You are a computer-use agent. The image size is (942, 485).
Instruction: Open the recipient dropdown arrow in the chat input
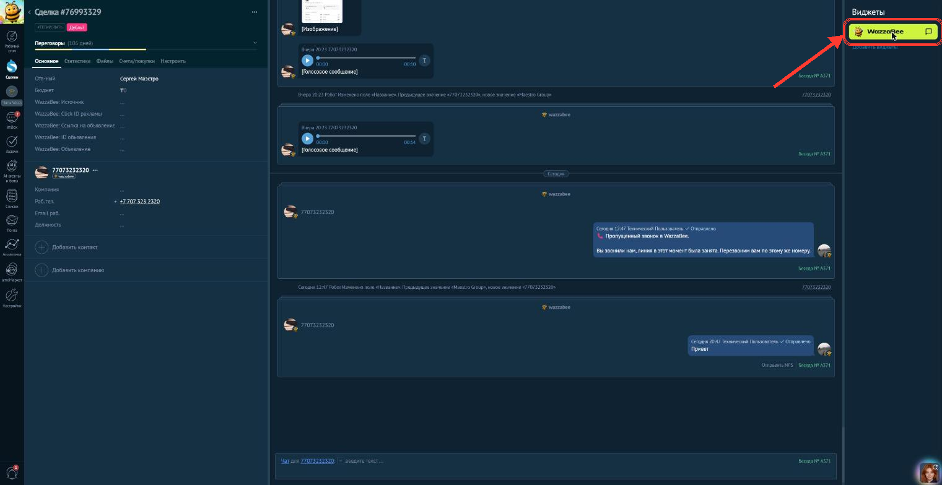point(340,461)
